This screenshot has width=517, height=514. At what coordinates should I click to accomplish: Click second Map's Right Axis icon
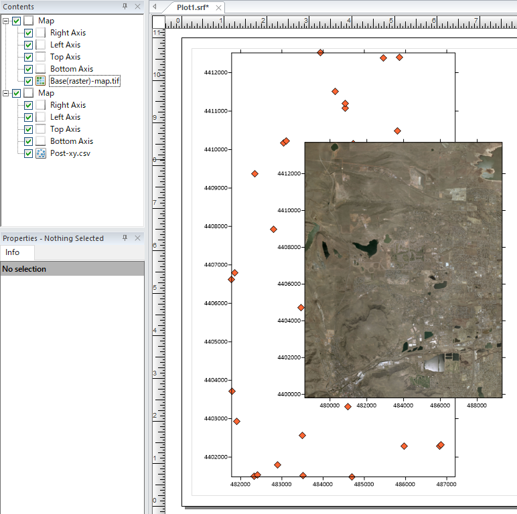[41, 105]
